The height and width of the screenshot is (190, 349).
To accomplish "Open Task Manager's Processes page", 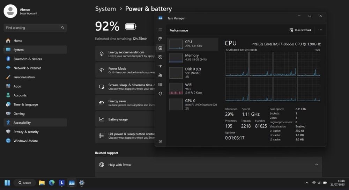I will pos(160,39).
